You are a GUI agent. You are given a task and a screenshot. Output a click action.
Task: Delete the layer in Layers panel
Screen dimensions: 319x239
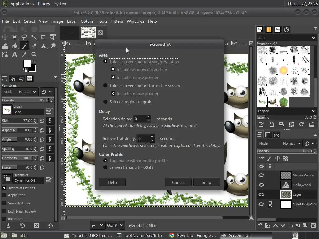click(313, 226)
